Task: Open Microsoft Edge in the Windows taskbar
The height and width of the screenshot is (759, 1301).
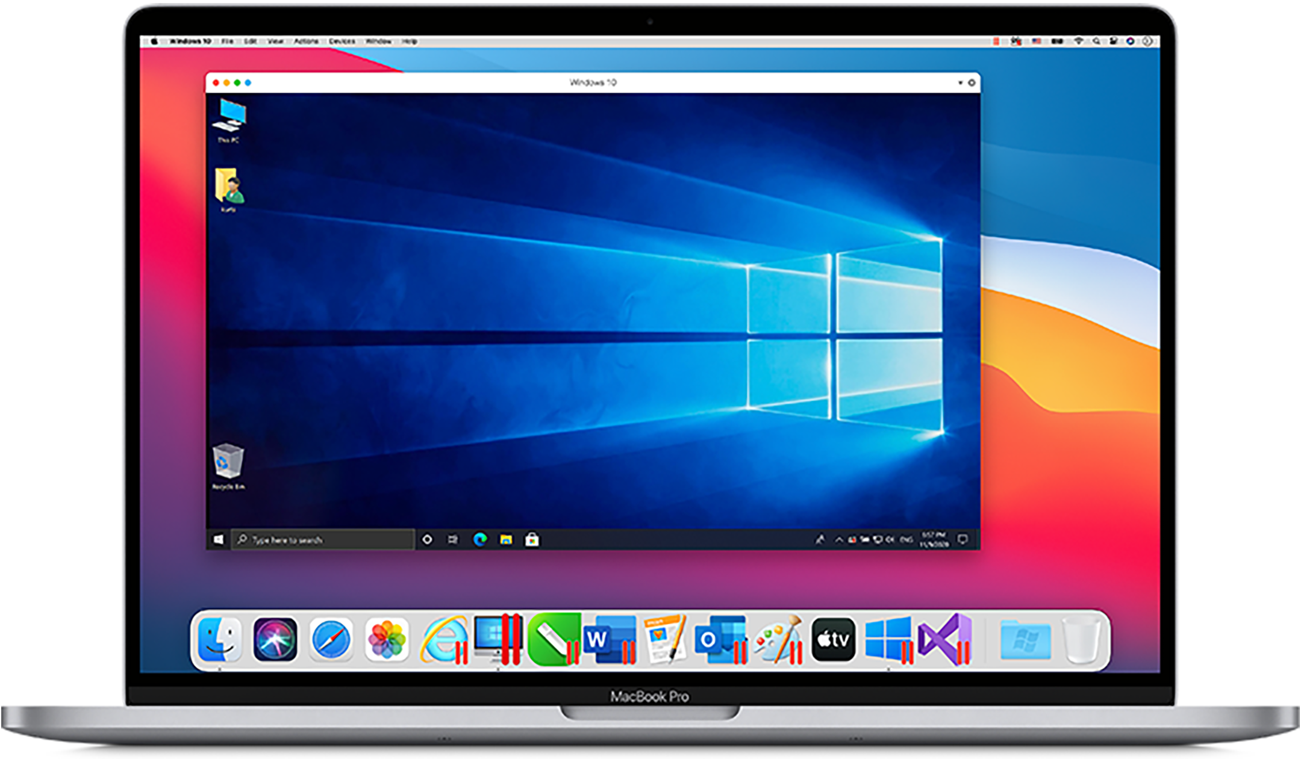Action: click(480, 539)
